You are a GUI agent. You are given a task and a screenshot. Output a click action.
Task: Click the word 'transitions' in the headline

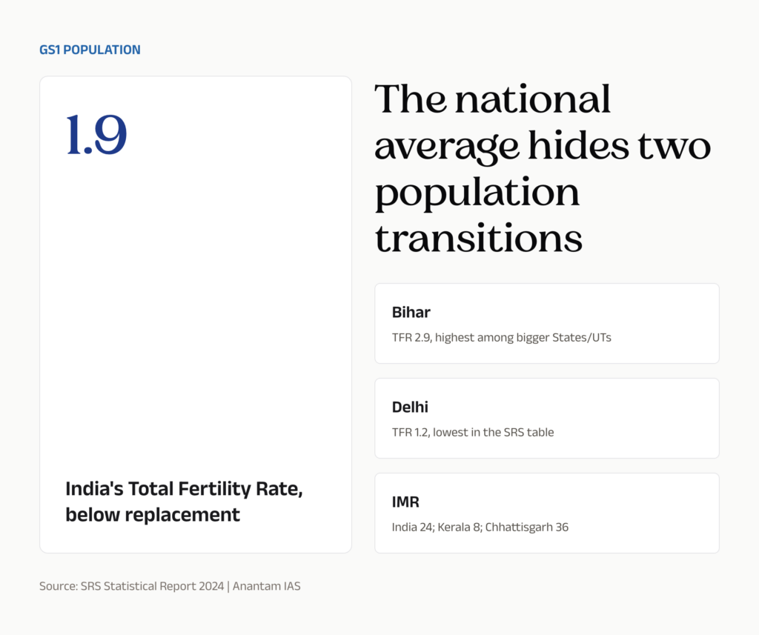pyautogui.click(x=479, y=238)
